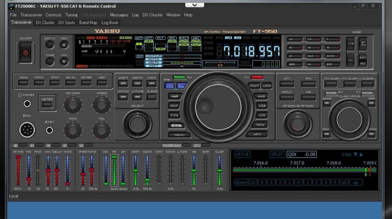392x219 pixels.
Task: Click the MIC GAIN knob
Action: [73, 104]
